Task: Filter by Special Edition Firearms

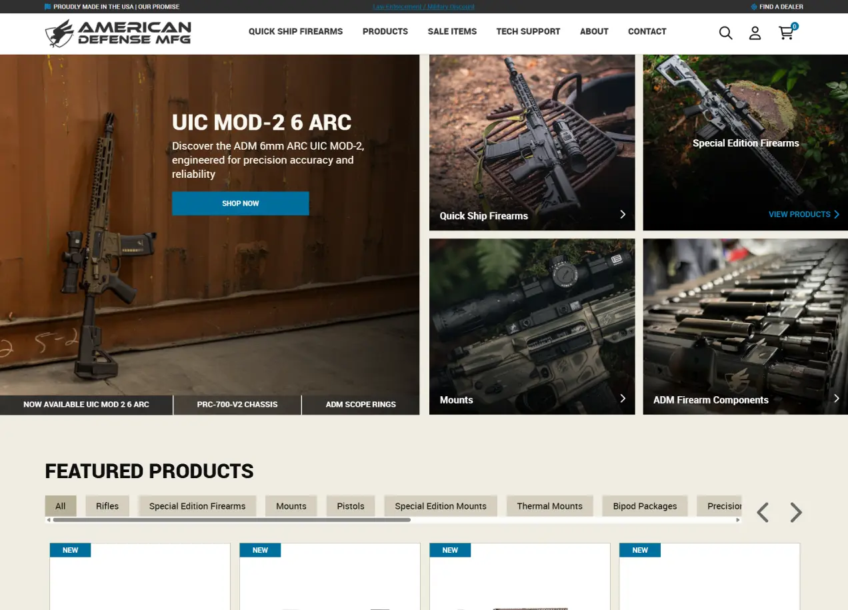Action: click(197, 506)
